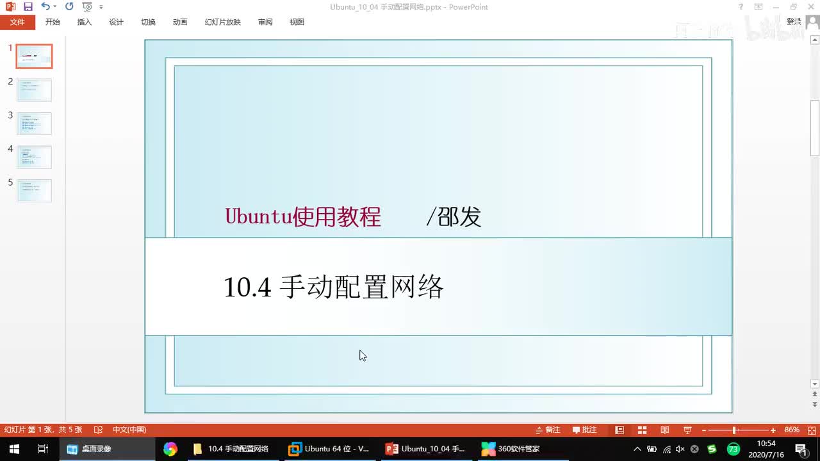Click the scroll down arrow of slide pane
This screenshot has height=461, width=820.
815,384
